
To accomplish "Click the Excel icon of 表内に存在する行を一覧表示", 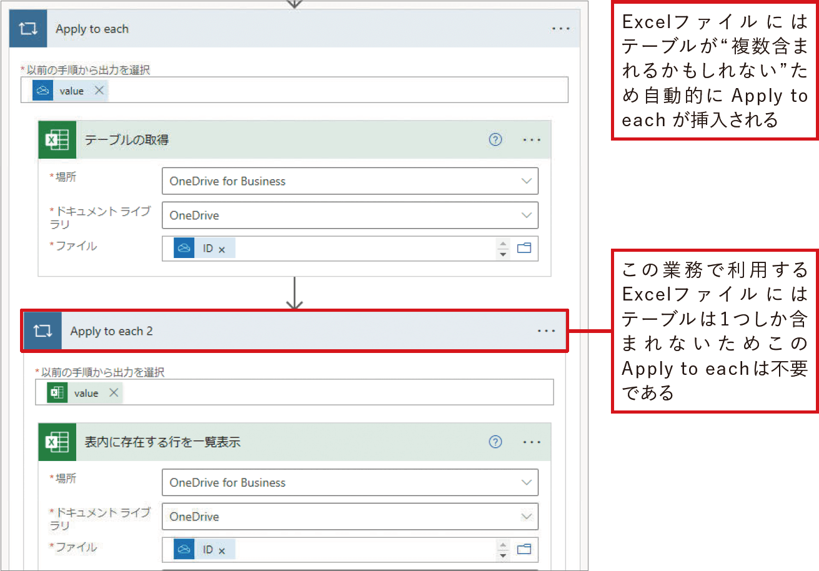I will coord(57,442).
